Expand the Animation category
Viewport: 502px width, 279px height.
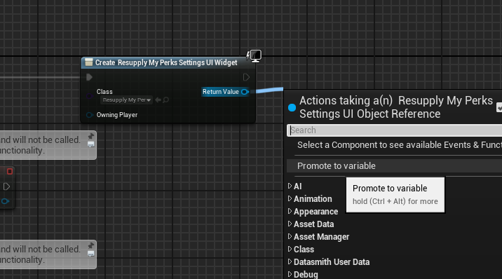click(290, 198)
